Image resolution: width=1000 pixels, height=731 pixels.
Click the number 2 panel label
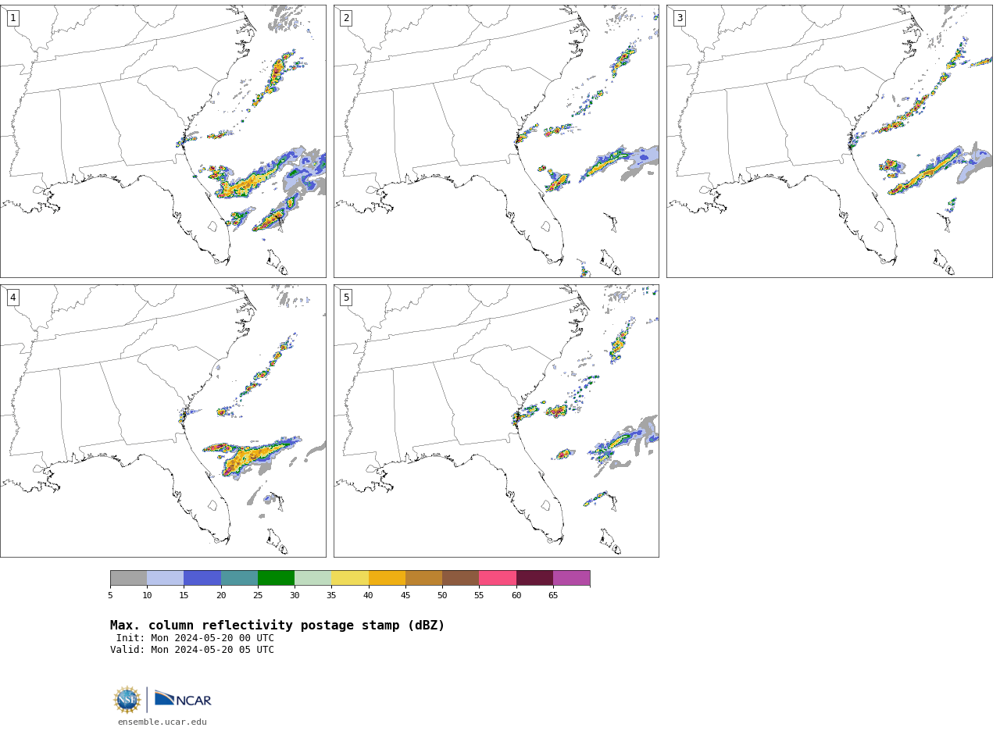tap(346, 18)
